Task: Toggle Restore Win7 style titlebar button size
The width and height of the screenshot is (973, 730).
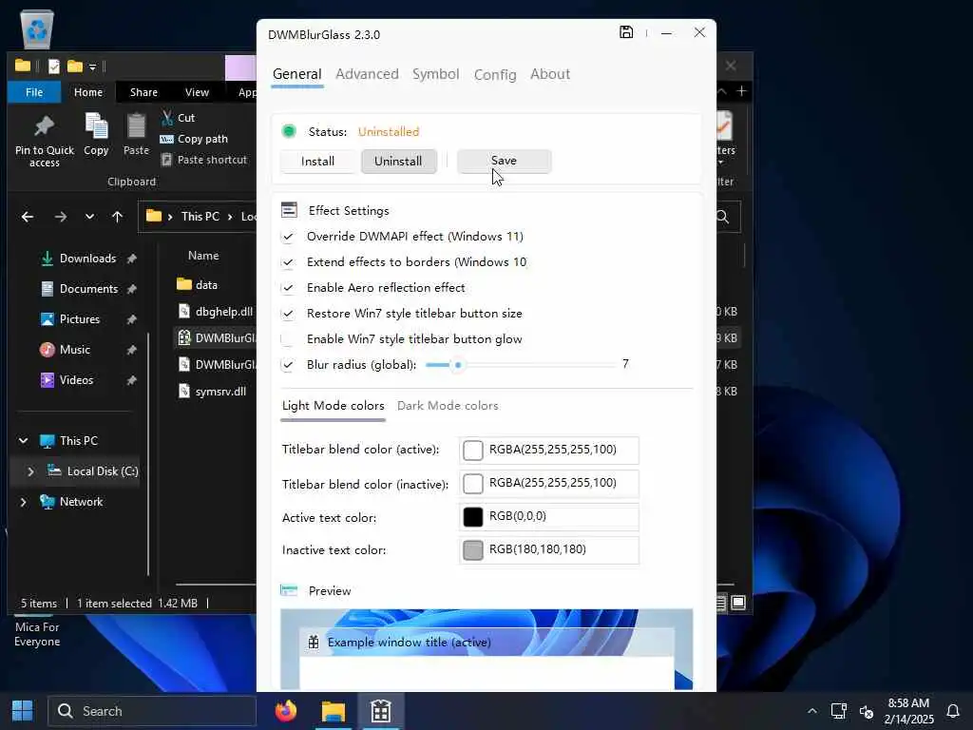Action: 287,314
